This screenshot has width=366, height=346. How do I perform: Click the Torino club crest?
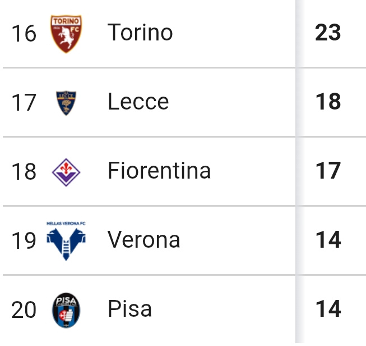pos(66,34)
